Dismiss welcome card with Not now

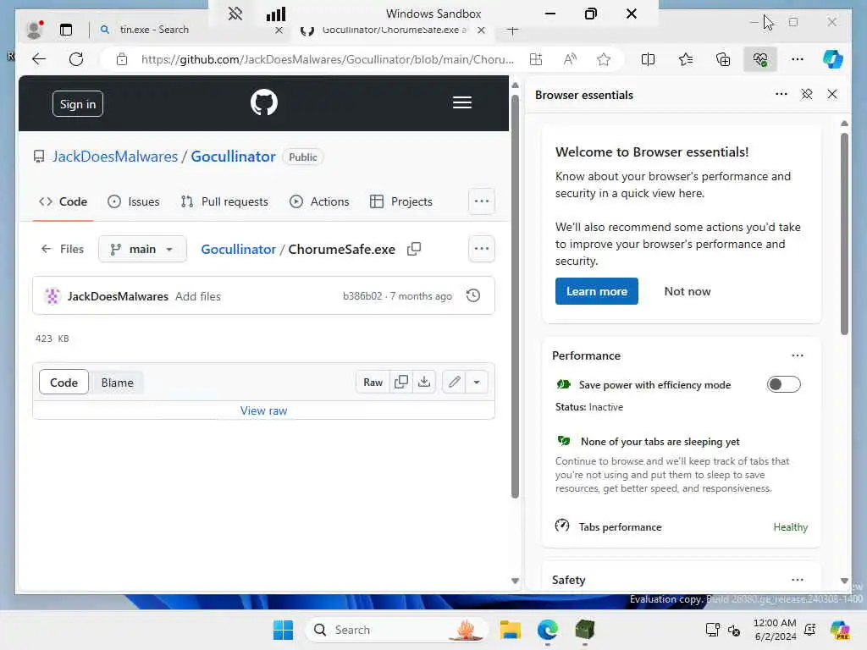688,291
